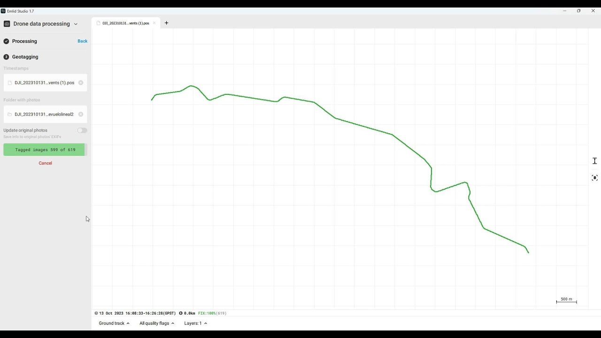Click the FIX:100% status text

click(207, 313)
